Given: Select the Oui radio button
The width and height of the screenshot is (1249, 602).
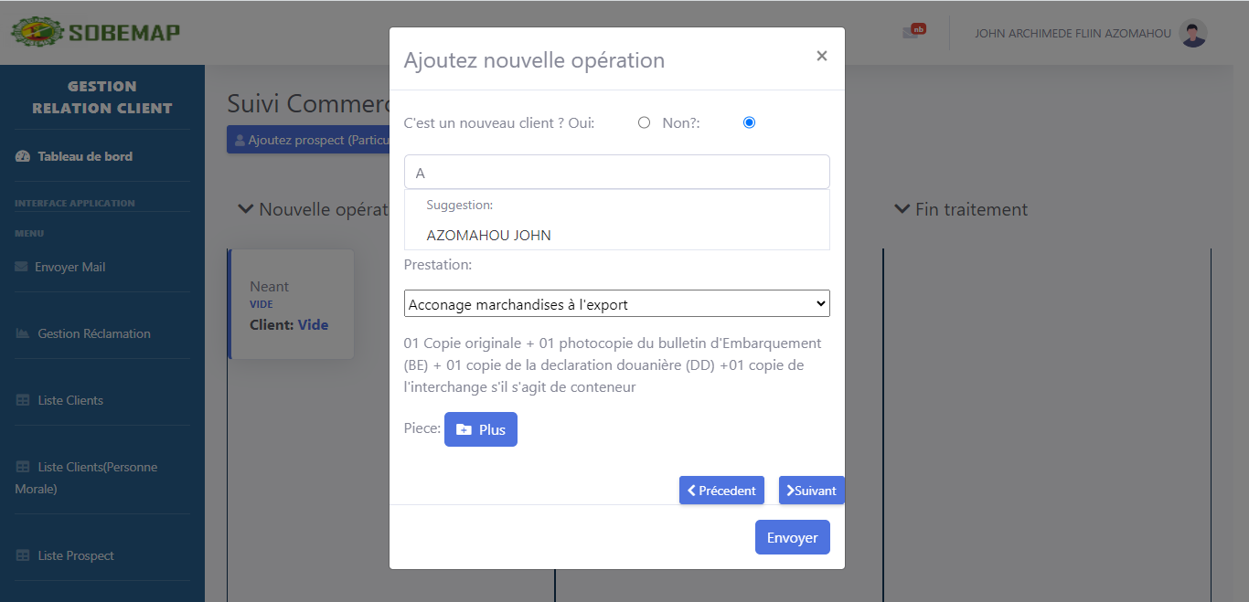Looking at the screenshot, I should (644, 122).
